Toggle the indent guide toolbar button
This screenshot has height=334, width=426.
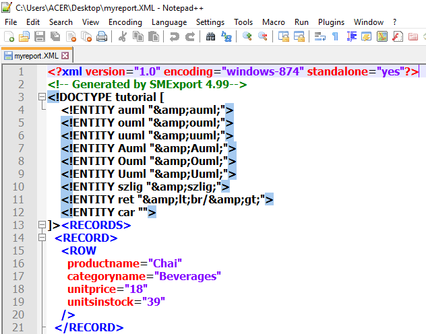click(351, 36)
